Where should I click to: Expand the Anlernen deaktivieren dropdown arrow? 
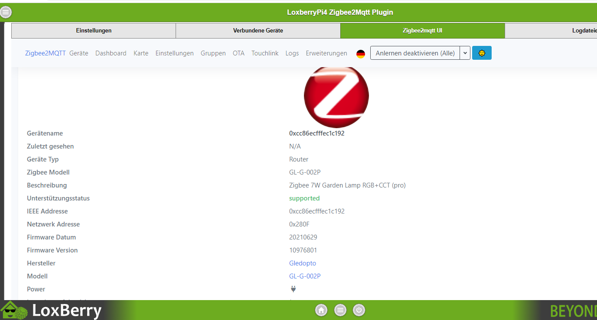click(x=465, y=53)
